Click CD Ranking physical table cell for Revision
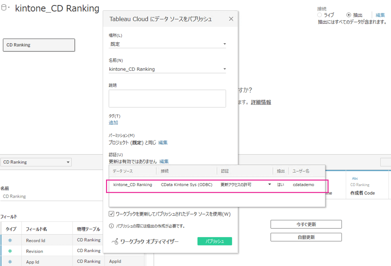The image size is (391, 266). coord(89,250)
